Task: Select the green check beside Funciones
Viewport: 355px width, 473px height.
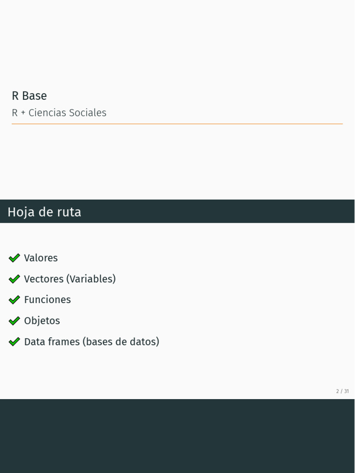Action: point(14,300)
